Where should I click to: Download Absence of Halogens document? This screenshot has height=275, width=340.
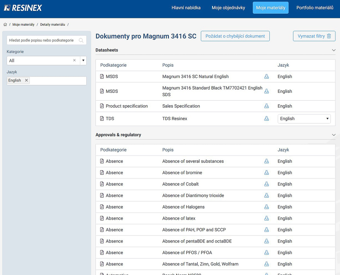(267, 207)
